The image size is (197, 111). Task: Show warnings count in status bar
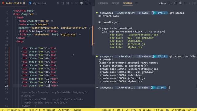38,110
